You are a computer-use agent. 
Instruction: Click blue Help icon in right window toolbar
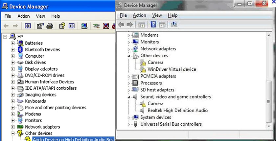(153, 25)
